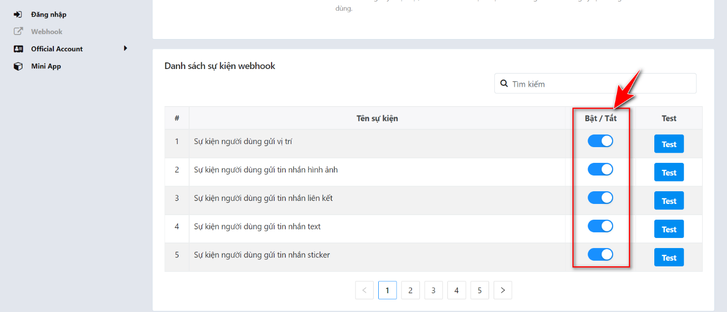Expand the Official Account submenu

[125, 49]
